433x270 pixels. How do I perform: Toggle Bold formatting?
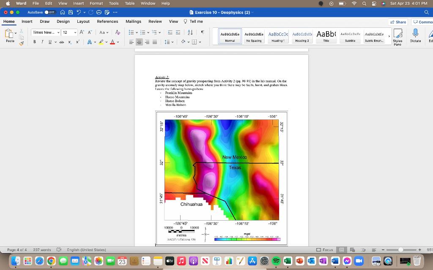click(35, 42)
